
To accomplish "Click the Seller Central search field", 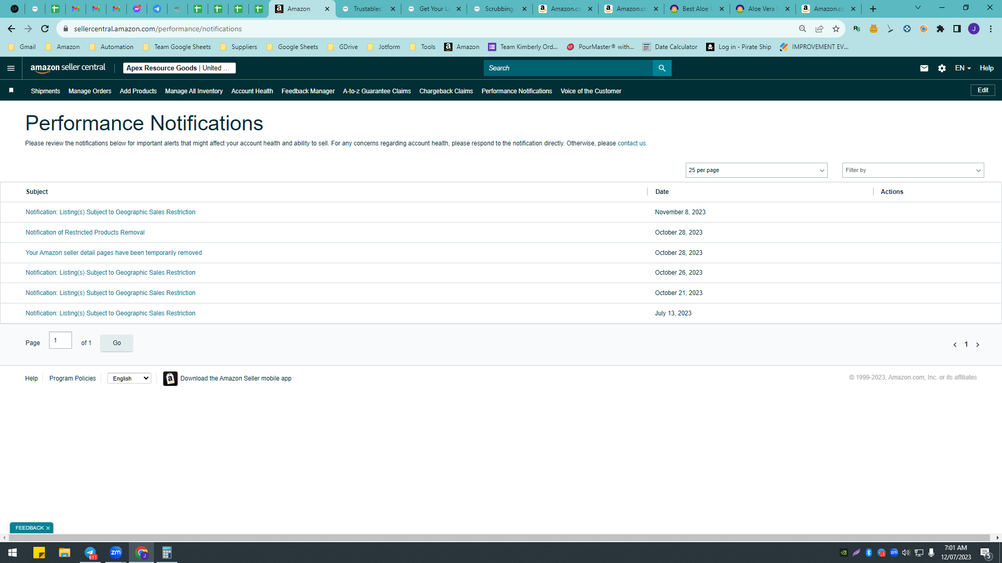I will pyautogui.click(x=568, y=68).
